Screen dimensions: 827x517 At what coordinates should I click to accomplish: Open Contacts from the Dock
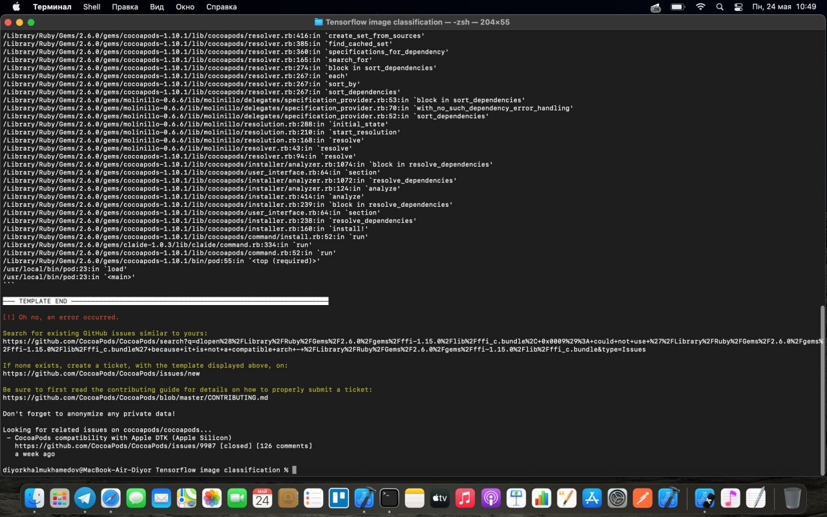288,498
